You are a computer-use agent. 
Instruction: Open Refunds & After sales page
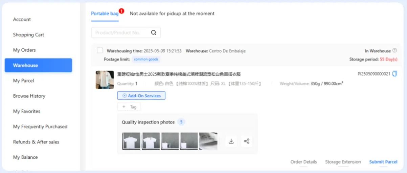point(36,142)
